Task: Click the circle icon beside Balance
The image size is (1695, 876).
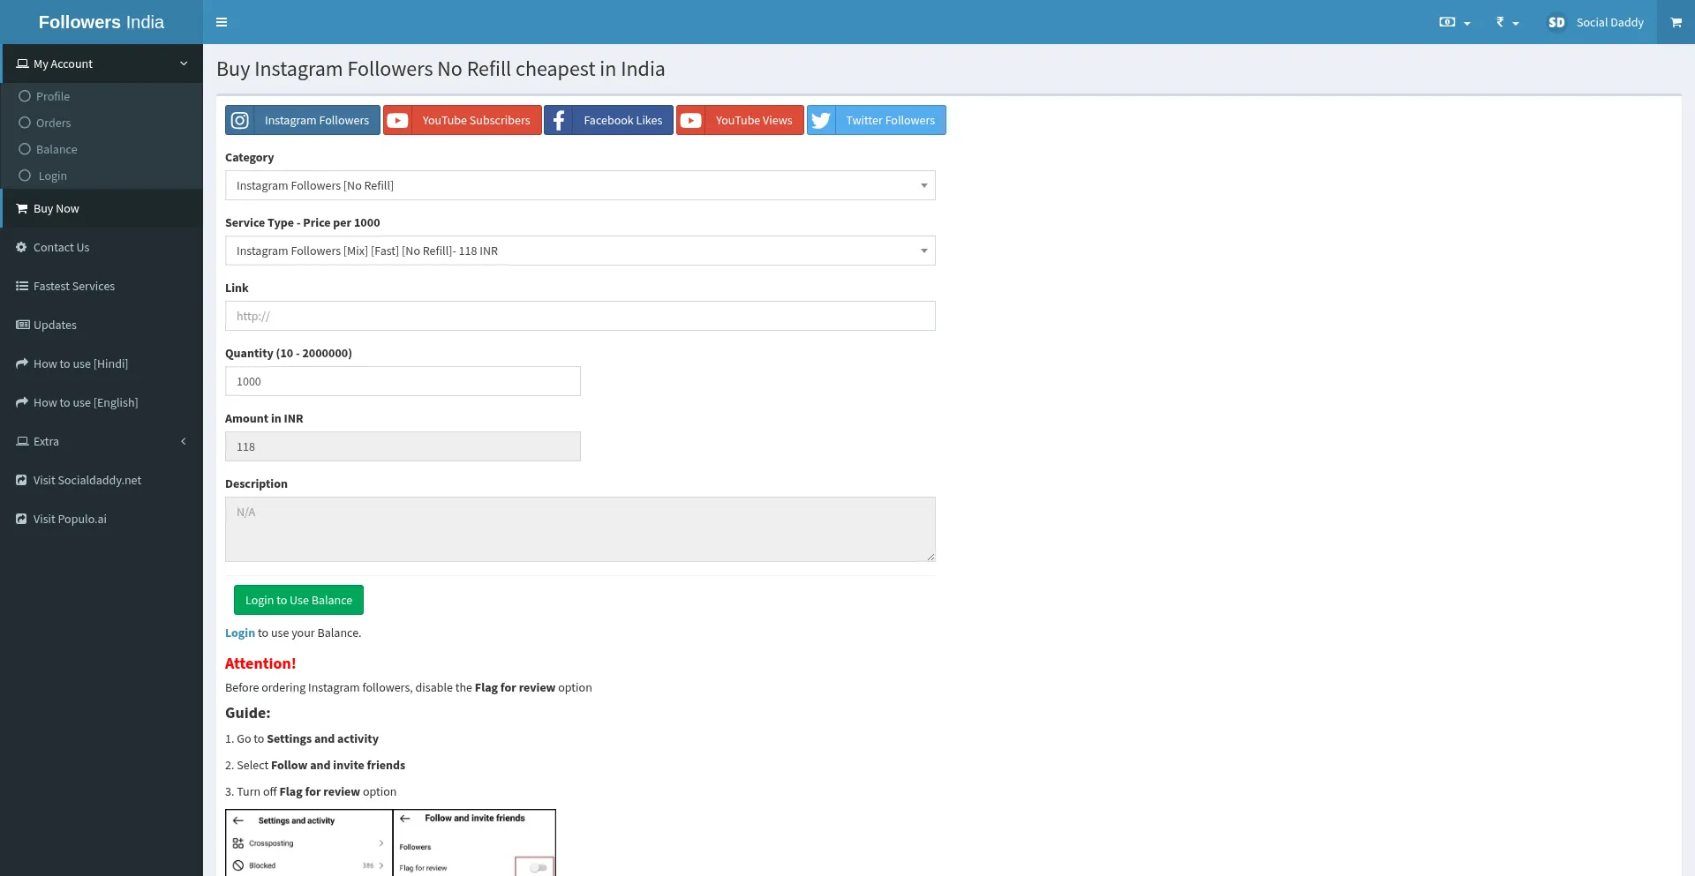Action: (x=25, y=149)
